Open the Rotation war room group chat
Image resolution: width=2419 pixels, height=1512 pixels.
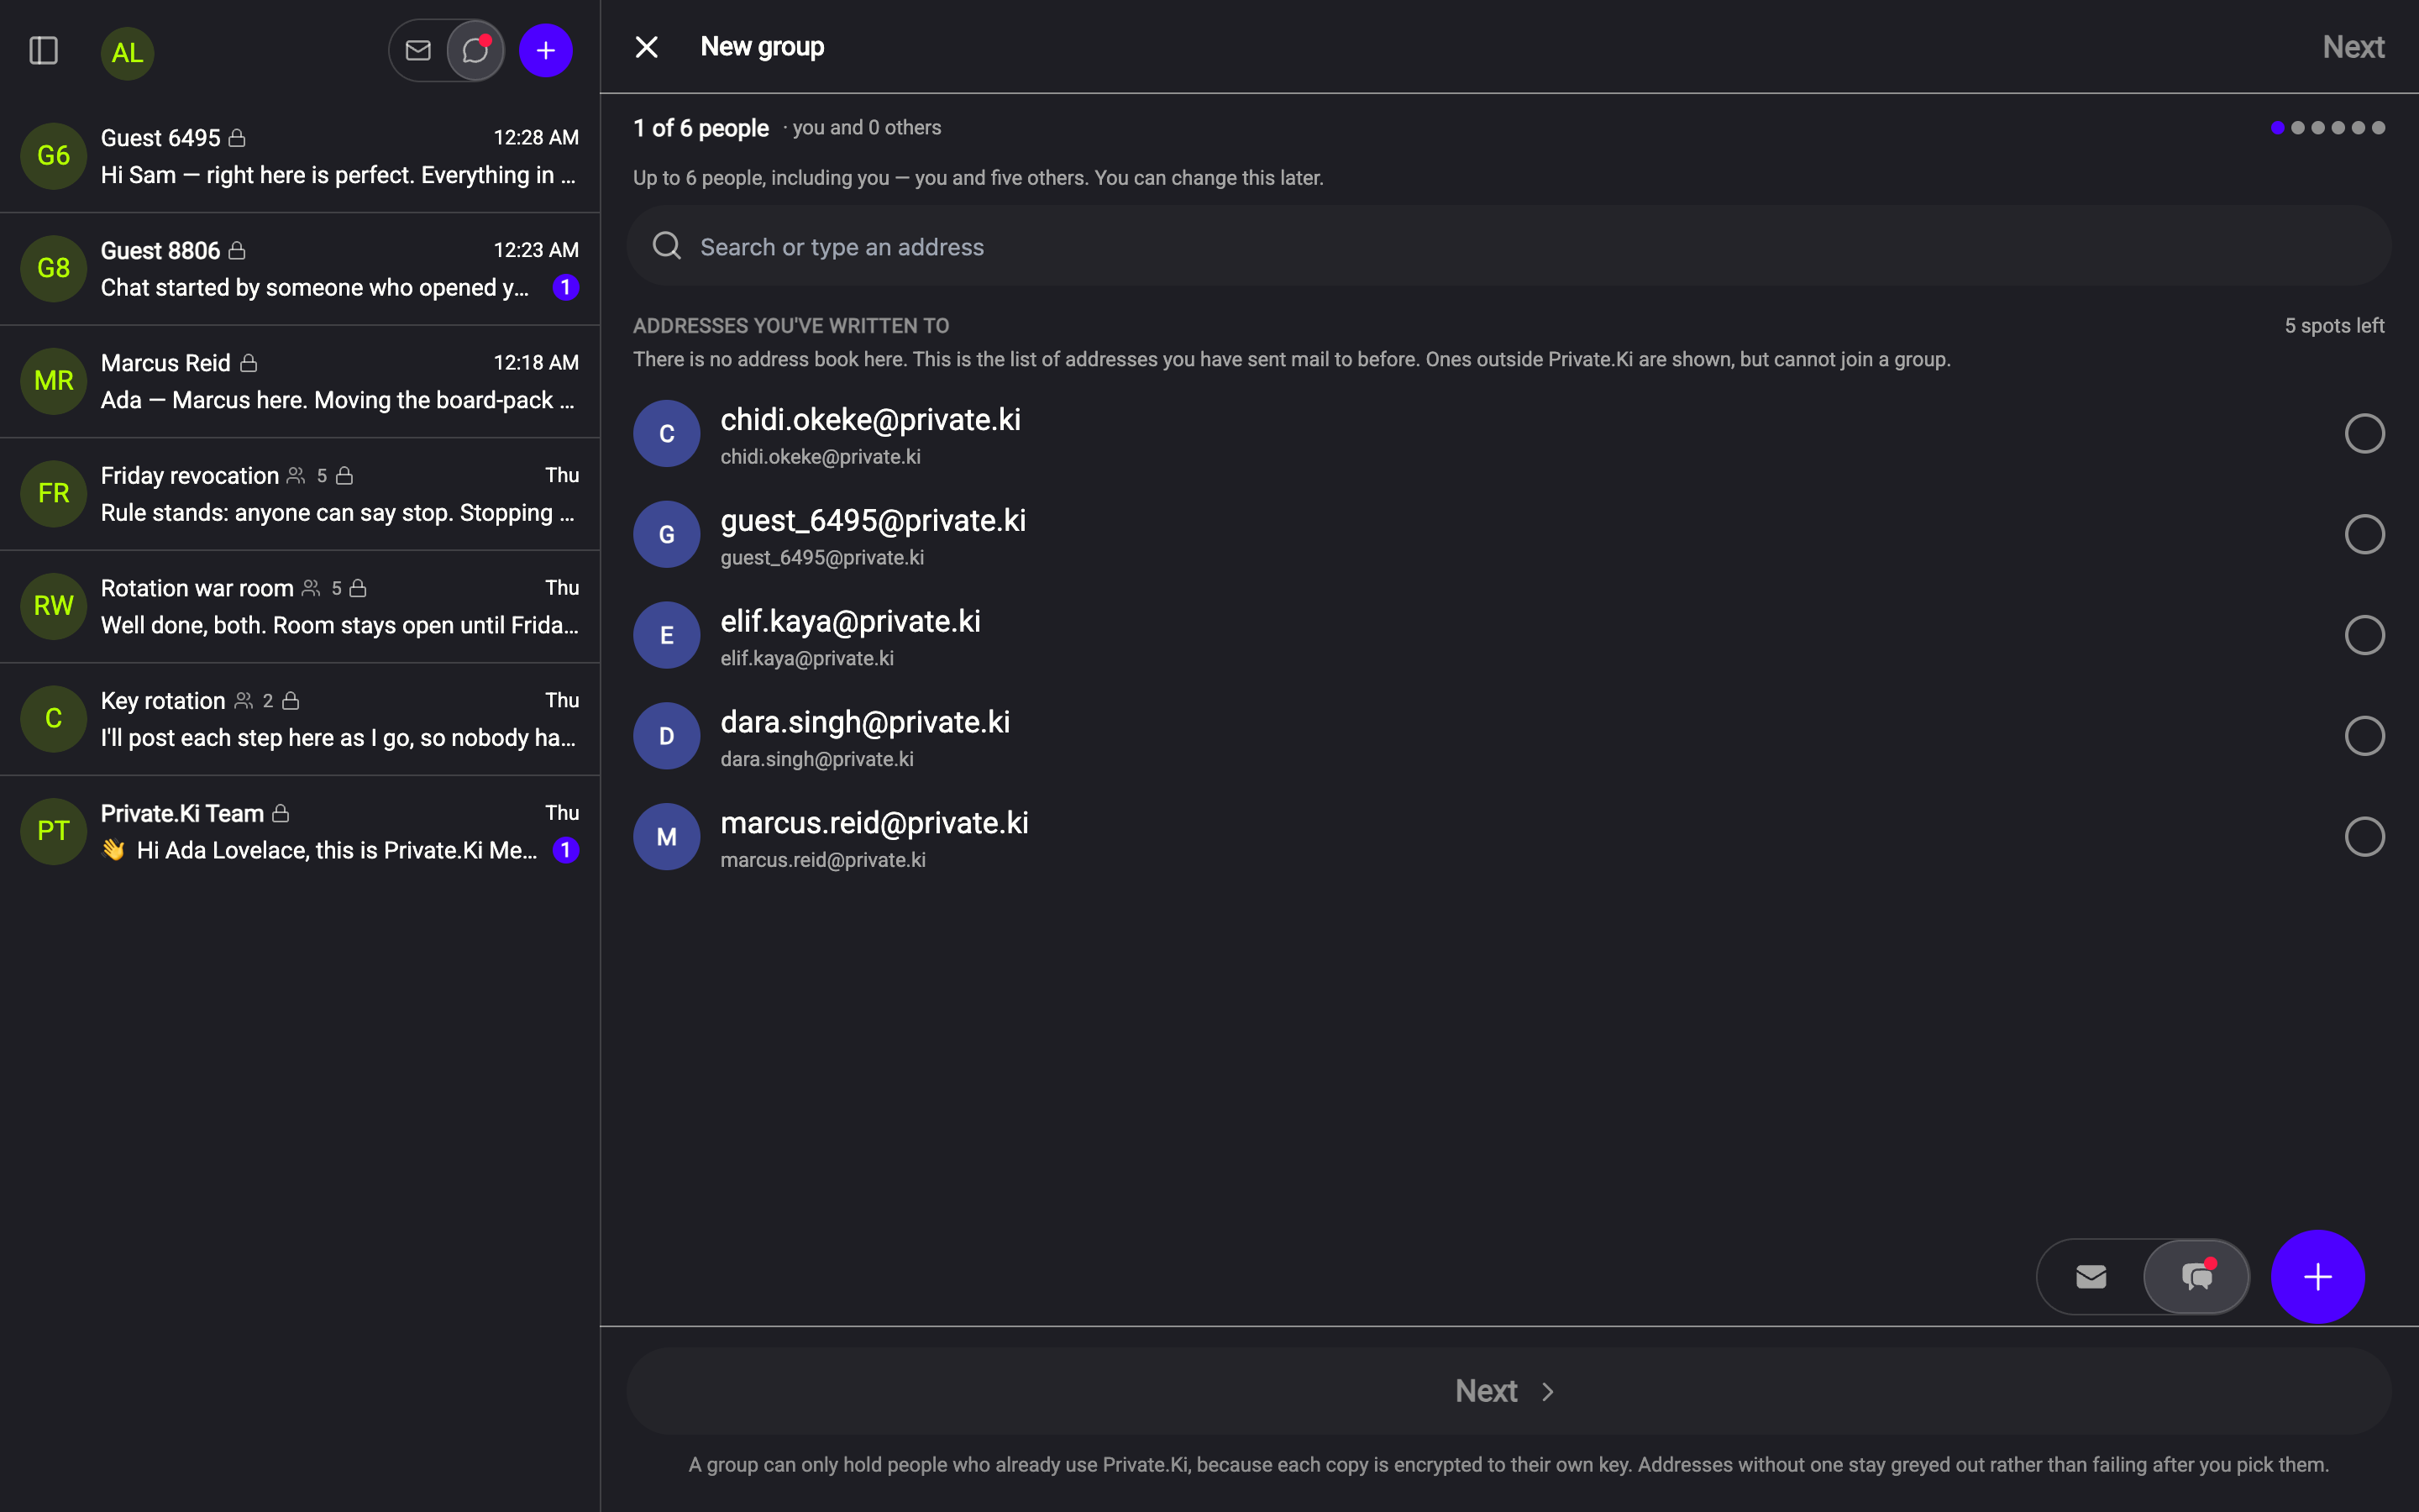click(x=300, y=606)
